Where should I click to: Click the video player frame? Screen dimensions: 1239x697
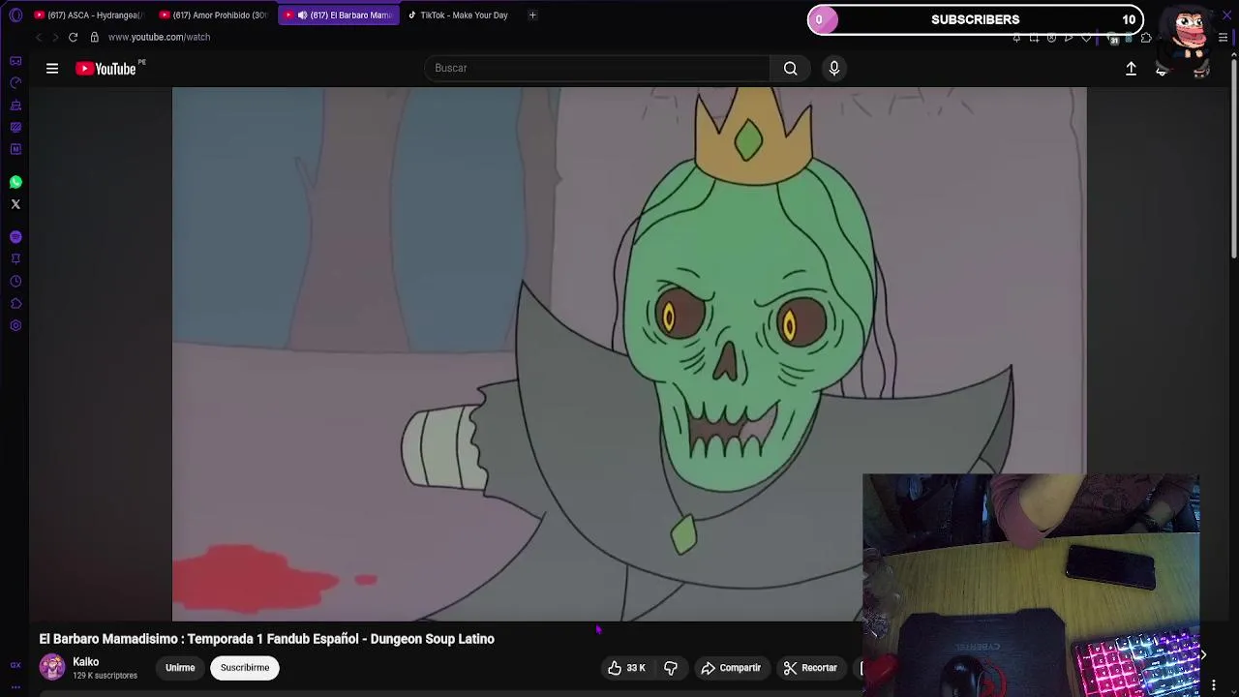tap(629, 354)
